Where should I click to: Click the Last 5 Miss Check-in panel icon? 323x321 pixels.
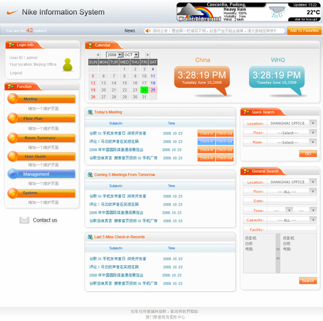click(90, 237)
